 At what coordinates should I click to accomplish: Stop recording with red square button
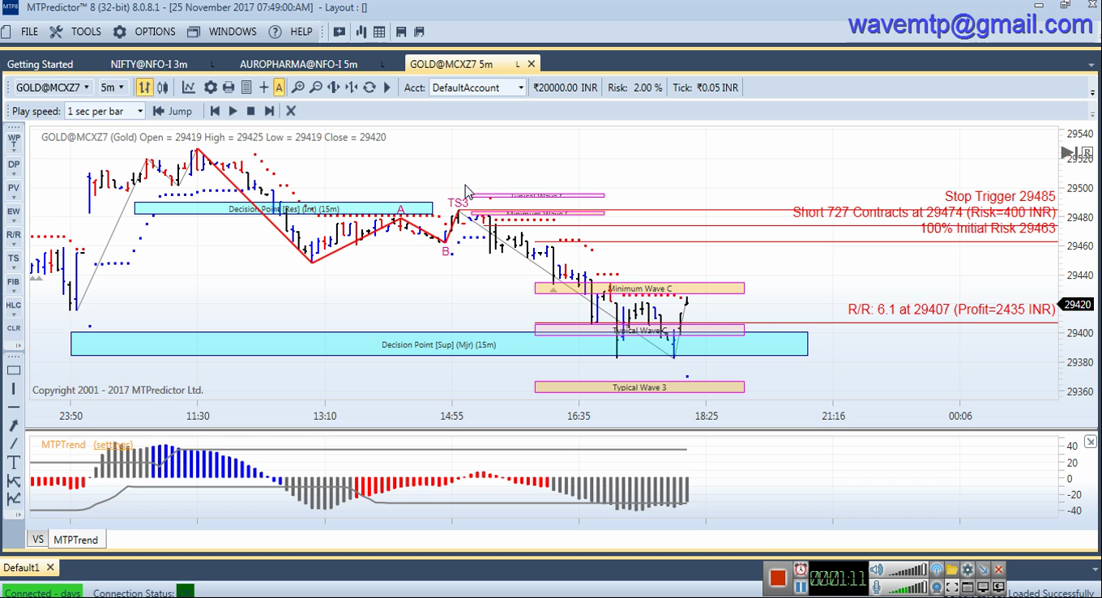click(x=778, y=578)
